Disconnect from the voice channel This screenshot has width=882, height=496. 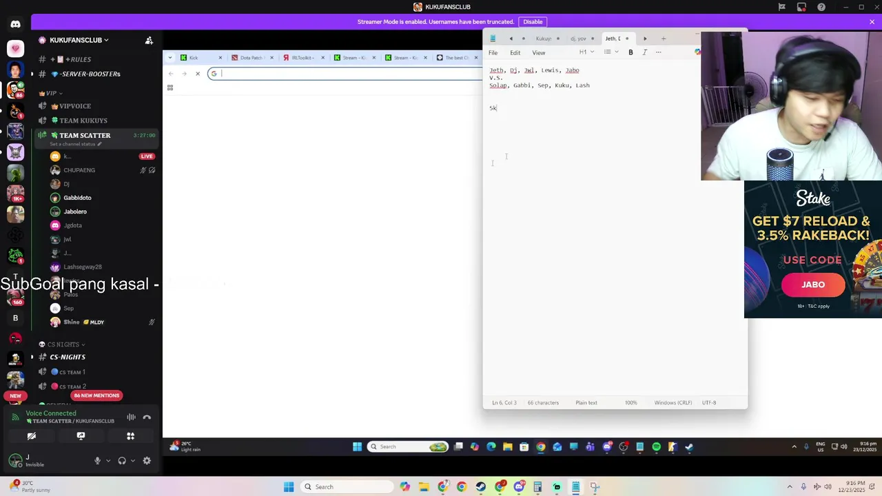pos(147,417)
